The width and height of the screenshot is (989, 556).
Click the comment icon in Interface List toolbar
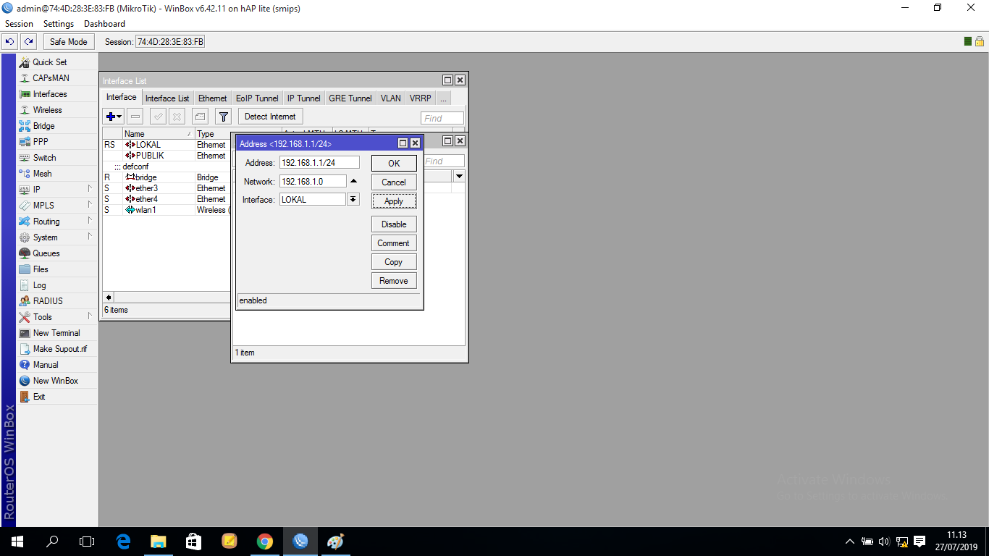coord(201,117)
